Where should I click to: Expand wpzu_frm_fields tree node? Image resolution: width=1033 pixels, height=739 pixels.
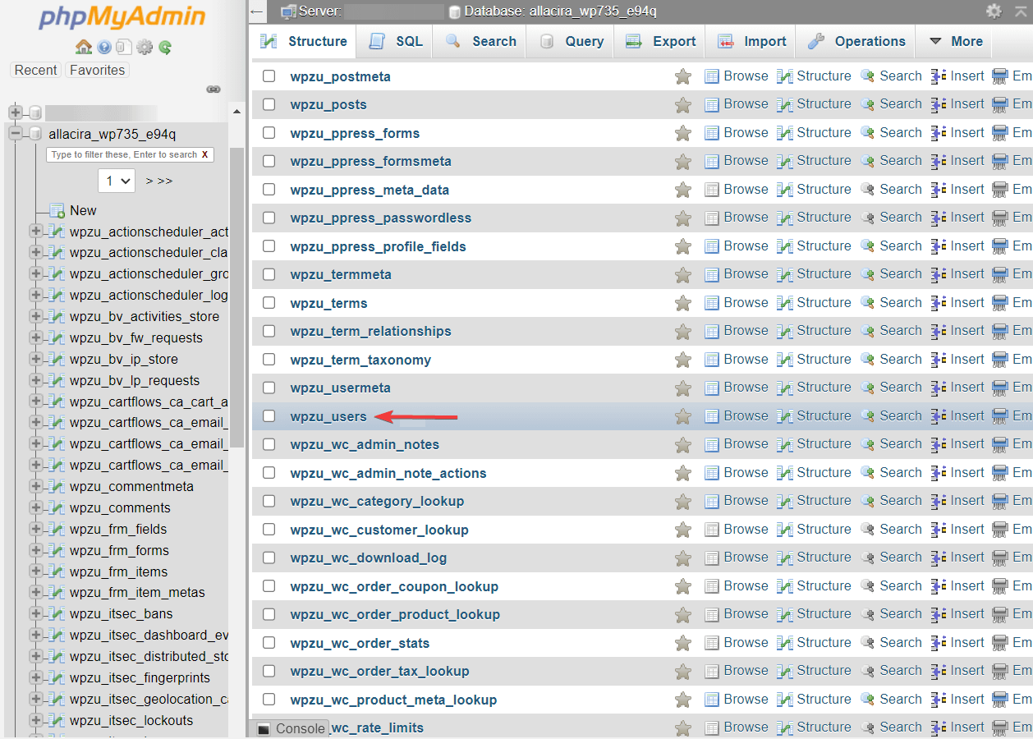35,530
